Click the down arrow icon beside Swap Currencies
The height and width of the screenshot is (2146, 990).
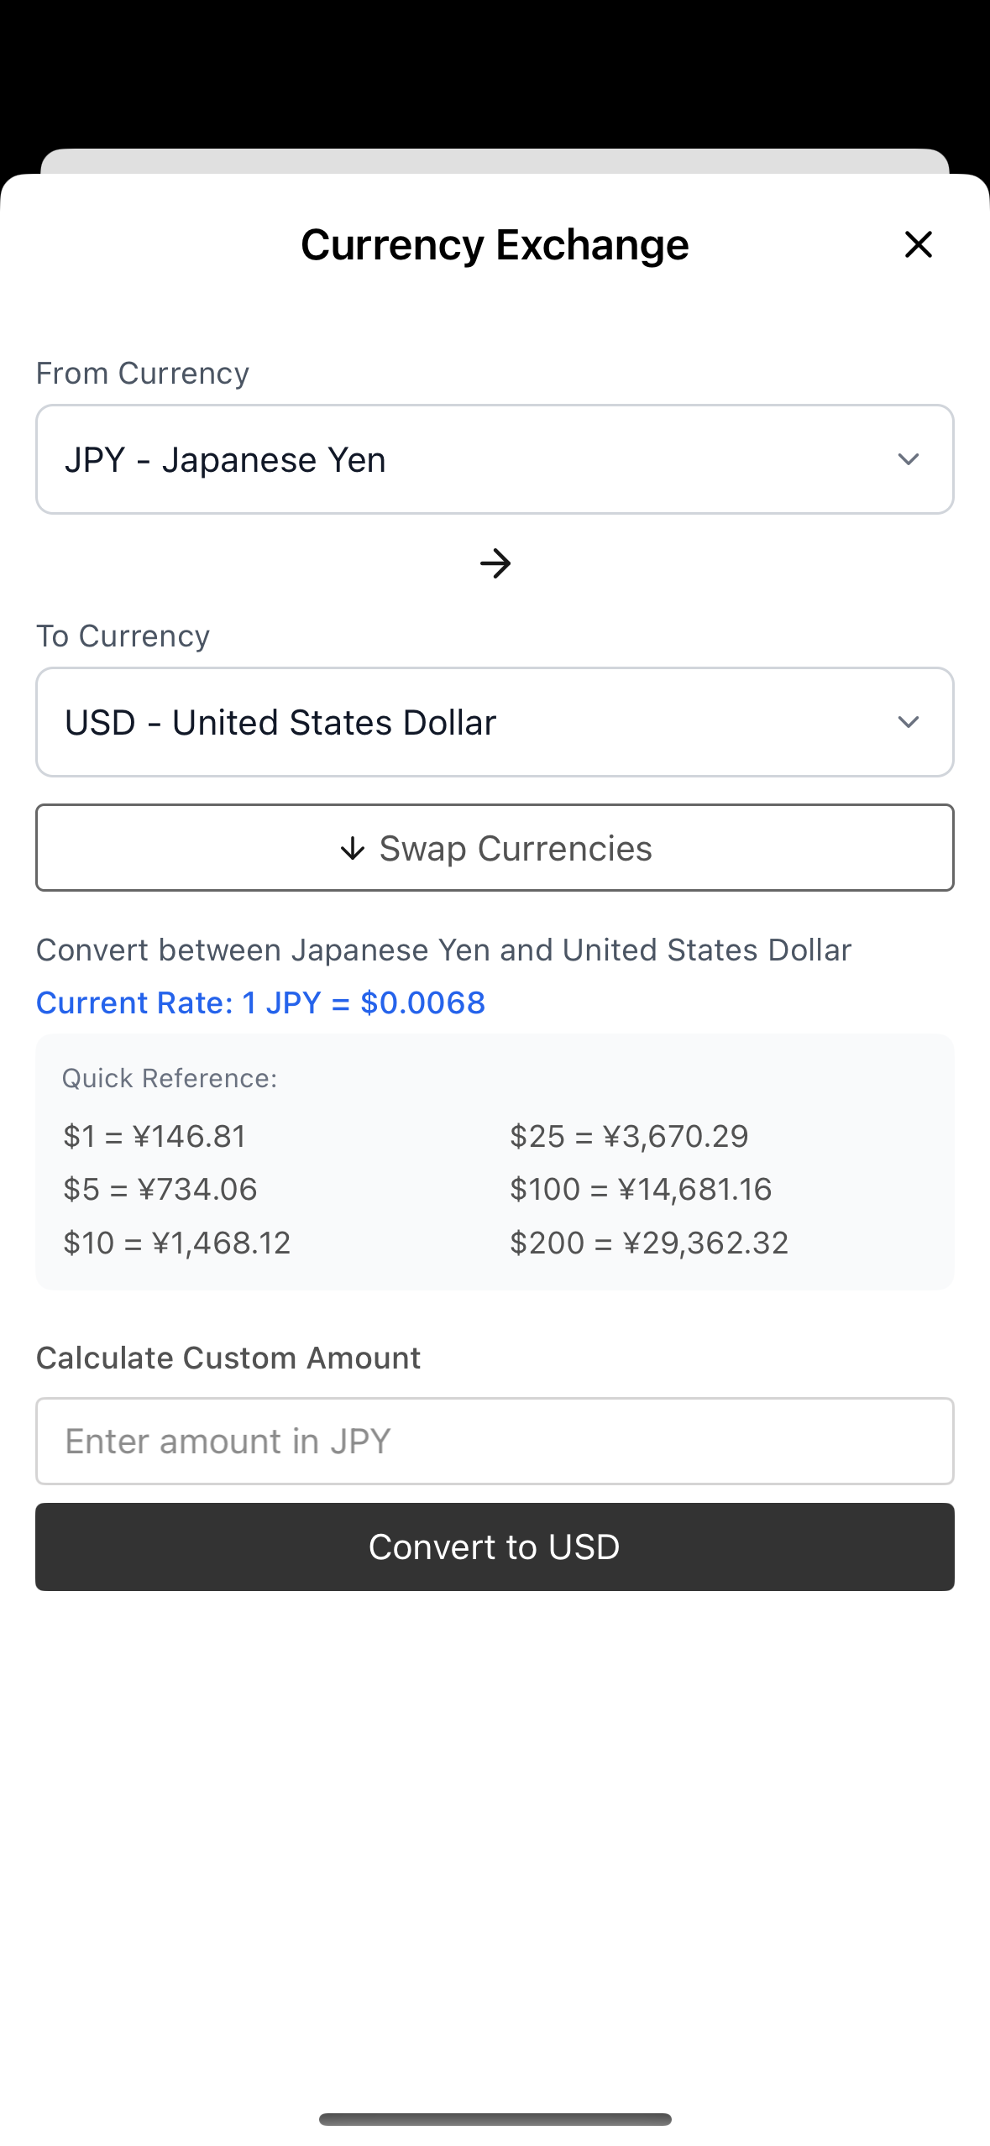[353, 849]
